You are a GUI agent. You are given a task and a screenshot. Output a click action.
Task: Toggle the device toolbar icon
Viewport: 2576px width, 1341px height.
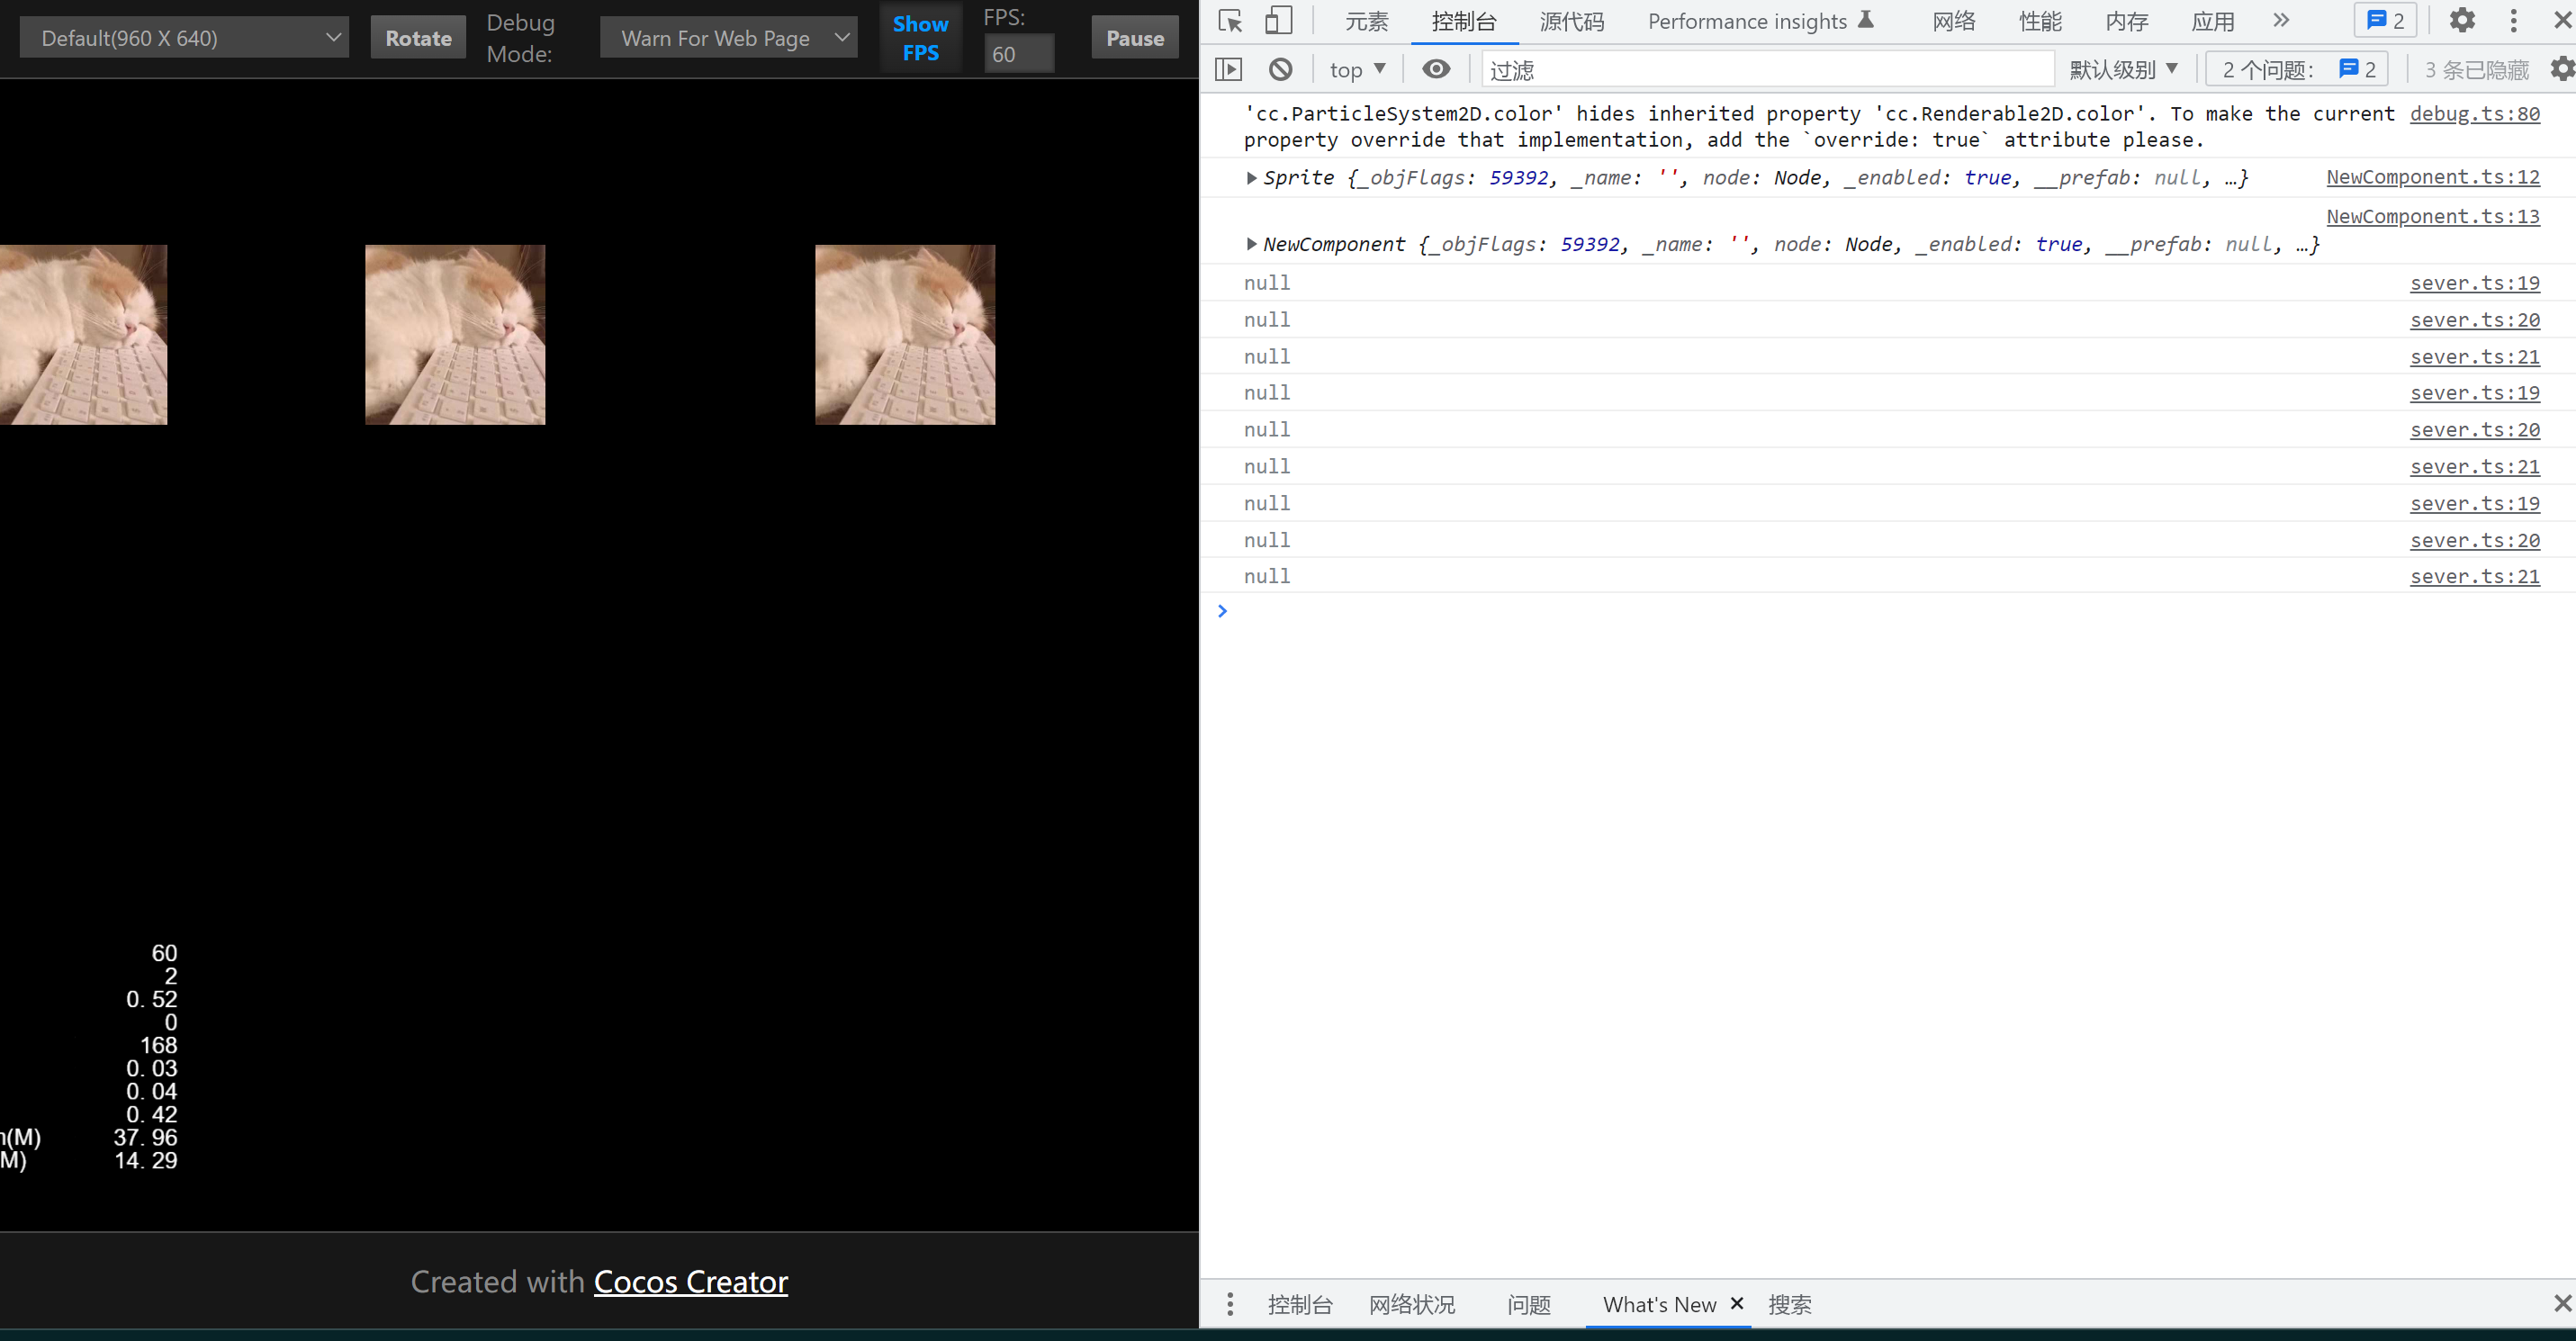tap(1278, 21)
